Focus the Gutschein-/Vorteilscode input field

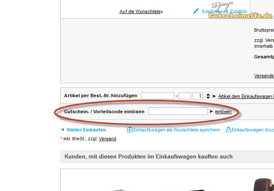177,112
